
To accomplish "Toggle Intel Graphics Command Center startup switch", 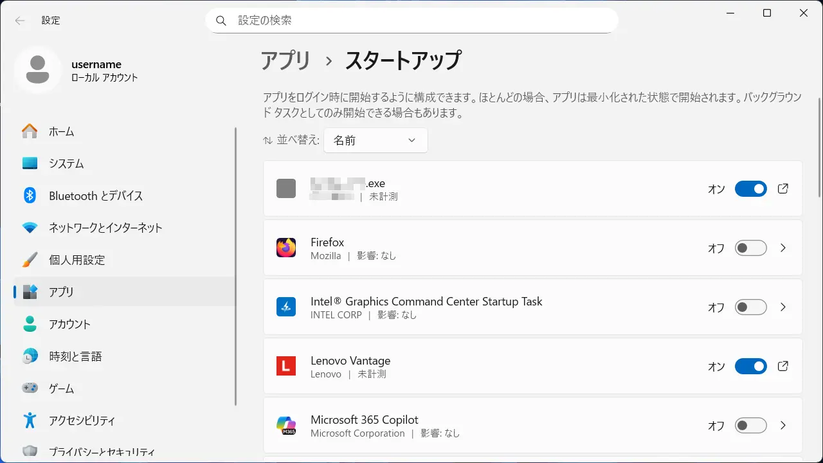I will click(x=750, y=307).
